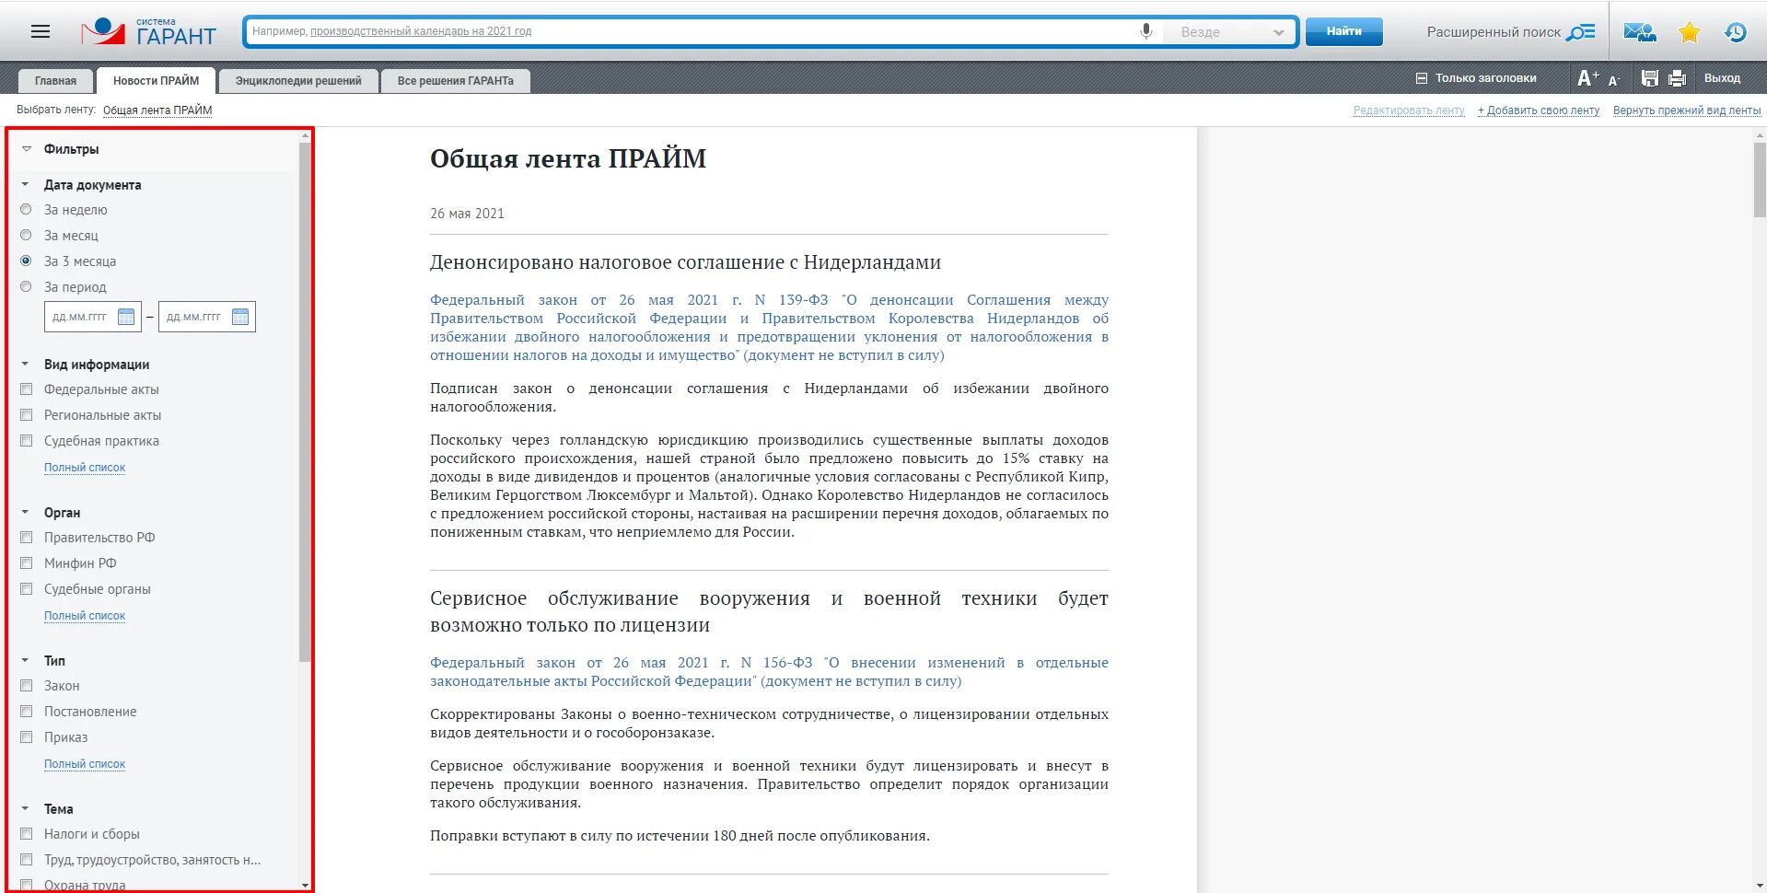Select the 'За 3 месяца' date option
1767x893 pixels.
[x=26, y=261]
